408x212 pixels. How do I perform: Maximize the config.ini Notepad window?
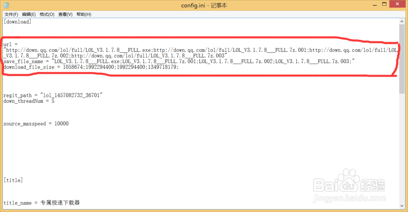384,4
